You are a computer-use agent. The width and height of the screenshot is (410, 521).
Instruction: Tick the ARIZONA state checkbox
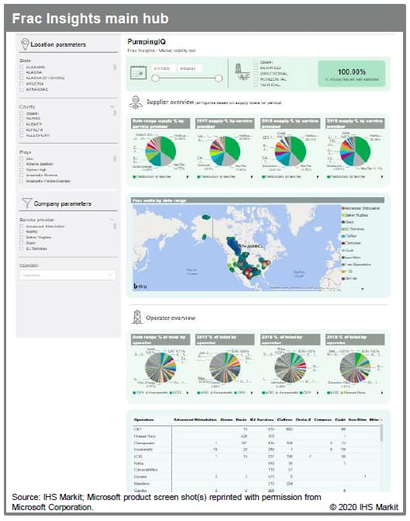point(22,84)
